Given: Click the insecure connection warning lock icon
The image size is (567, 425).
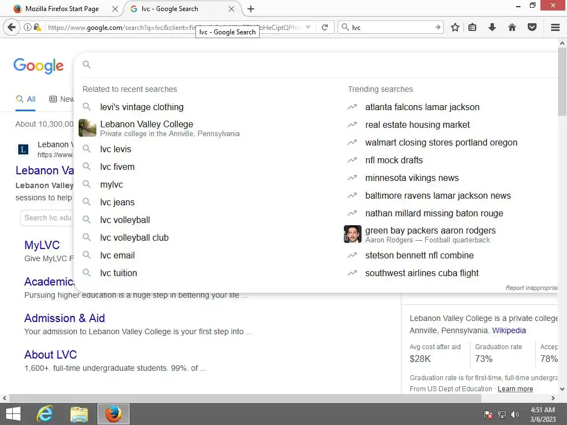Looking at the screenshot, I should coord(37,27).
